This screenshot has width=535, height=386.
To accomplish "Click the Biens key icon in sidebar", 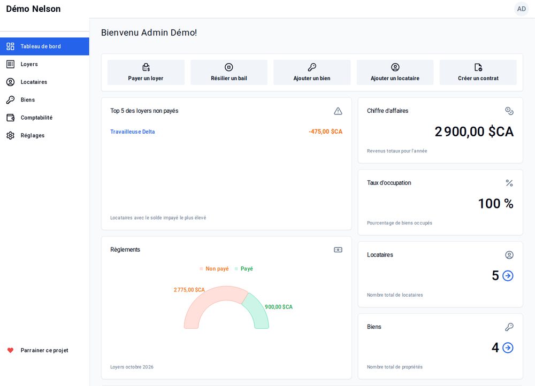I will (11, 99).
